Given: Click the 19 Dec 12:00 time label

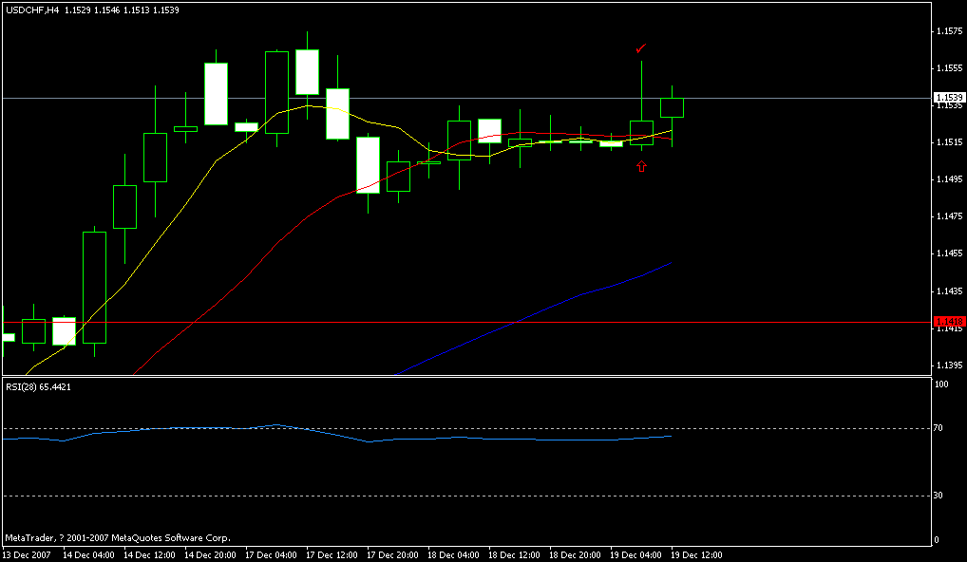Looking at the screenshot, I should (696, 555).
